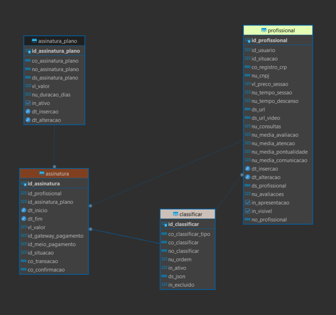
Task: Click the table icon in assinatura_plano header
Action: 34,41
